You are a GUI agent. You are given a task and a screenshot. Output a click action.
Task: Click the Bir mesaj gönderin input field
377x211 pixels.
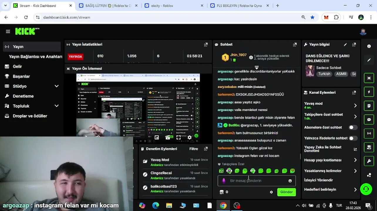[257, 181]
